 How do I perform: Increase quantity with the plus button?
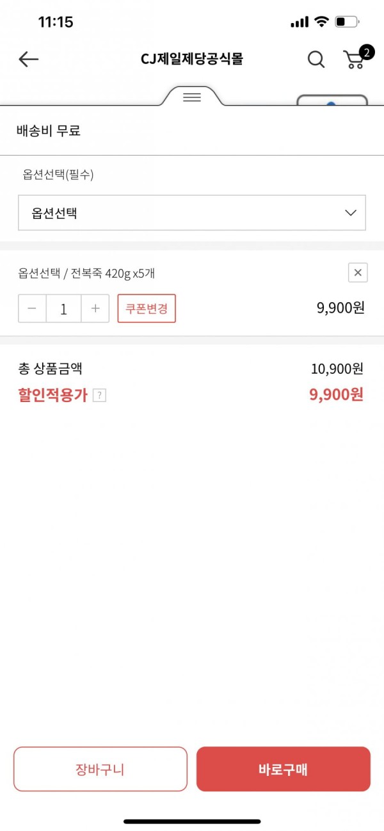95,309
